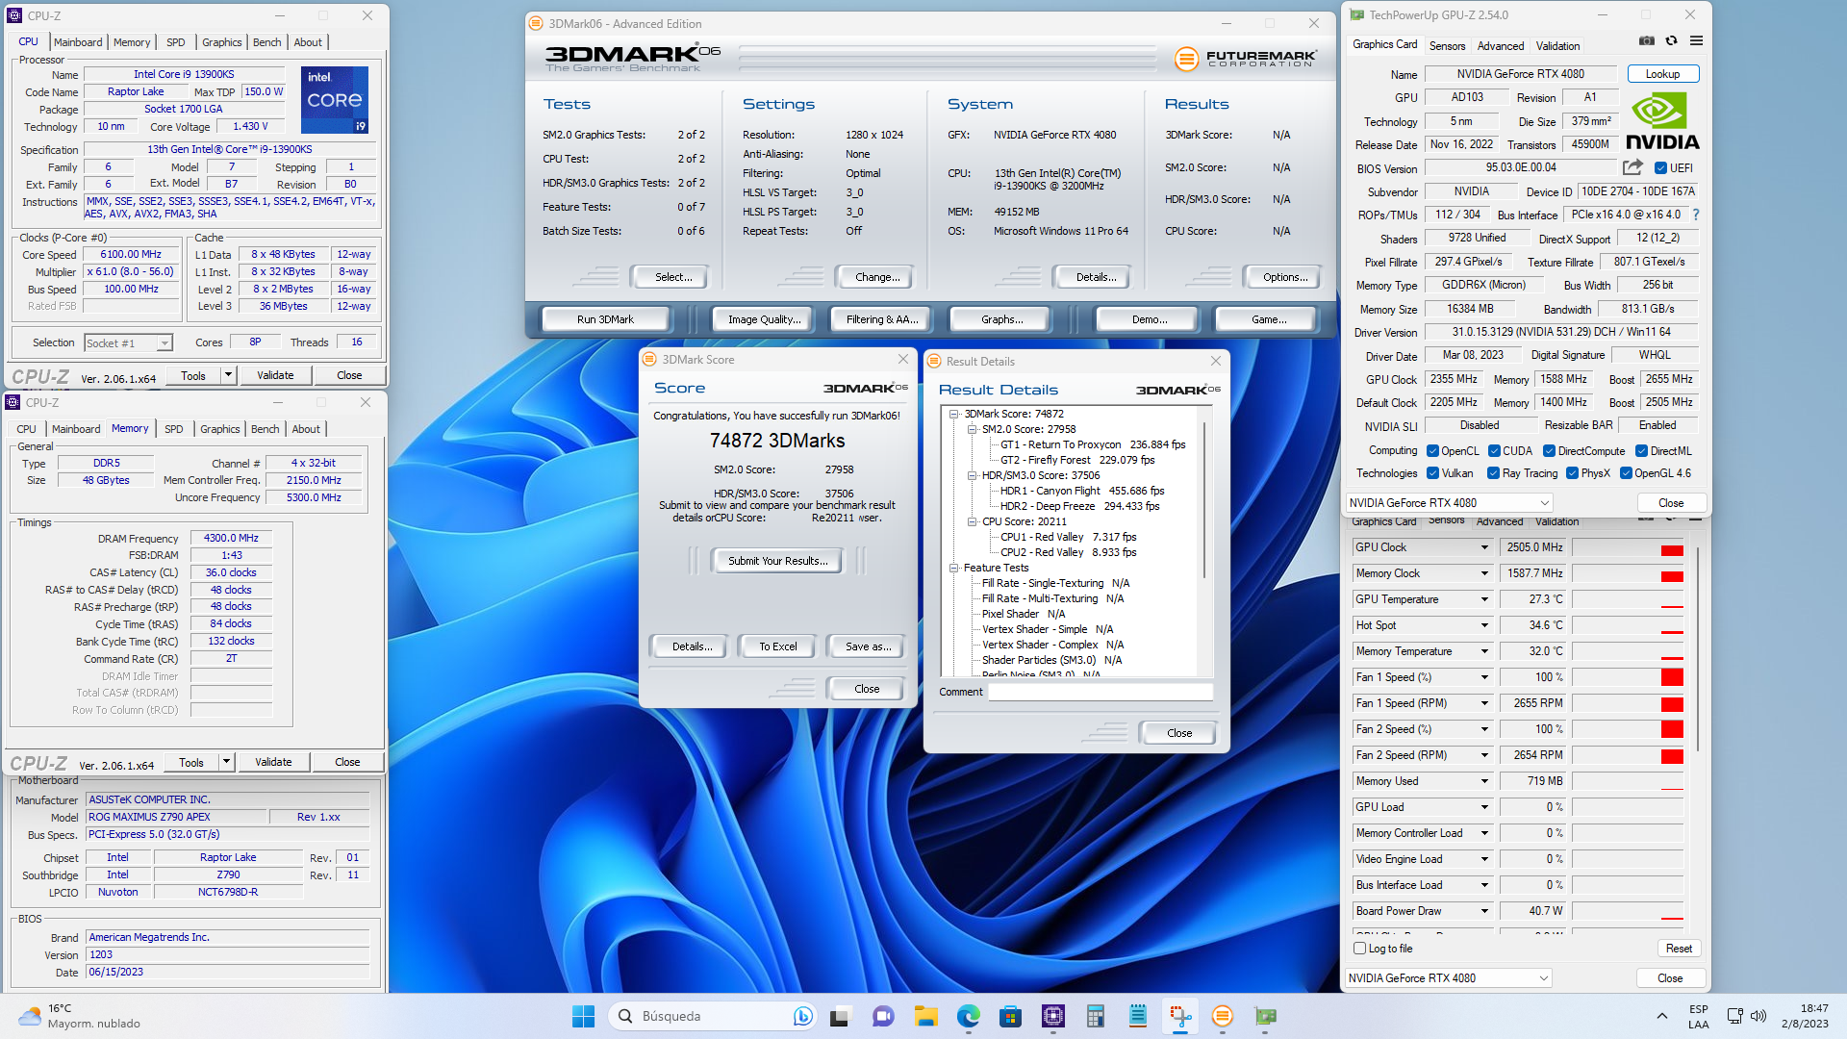Screen dimensions: 1847x1039
Task: Toggle the Ray Tracing checkbox
Action: tap(1493, 472)
